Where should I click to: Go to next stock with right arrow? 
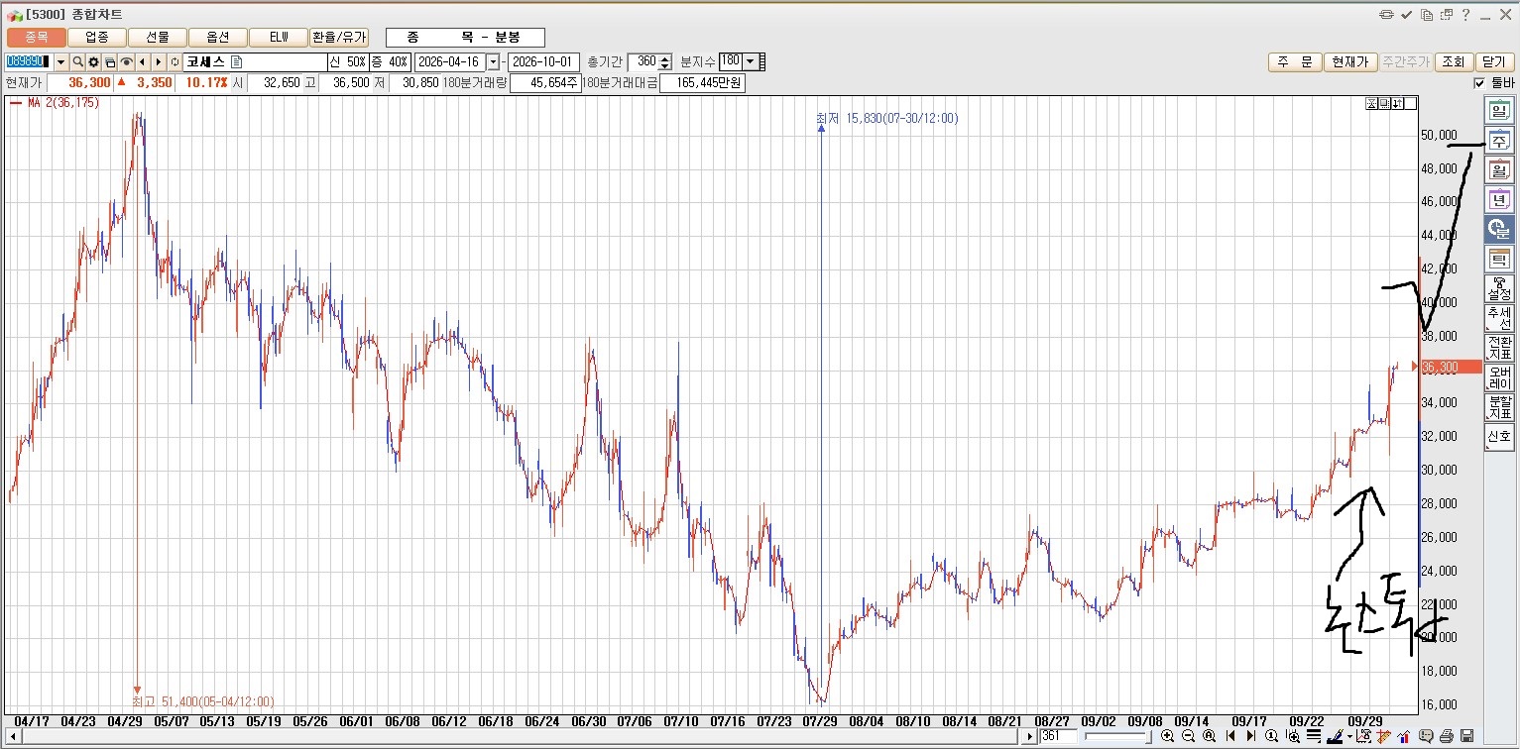pyautogui.click(x=158, y=61)
